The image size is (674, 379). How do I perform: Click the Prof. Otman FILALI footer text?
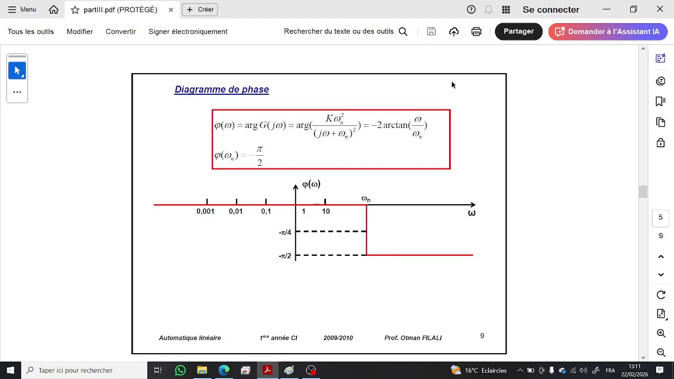click(x=413, y=338)
